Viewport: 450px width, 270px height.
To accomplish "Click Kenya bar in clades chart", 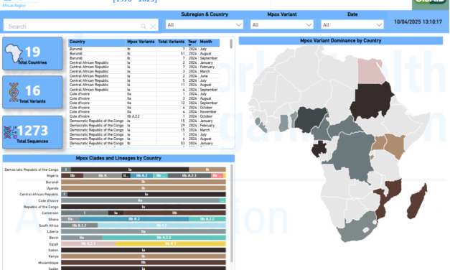I will (144, 256).
